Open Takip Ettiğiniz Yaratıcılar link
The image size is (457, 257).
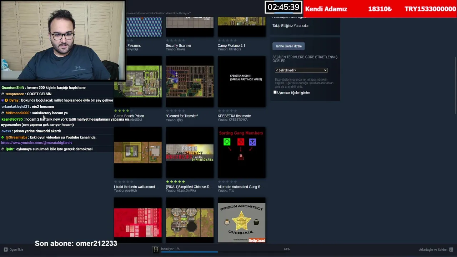tap(291, 26)
